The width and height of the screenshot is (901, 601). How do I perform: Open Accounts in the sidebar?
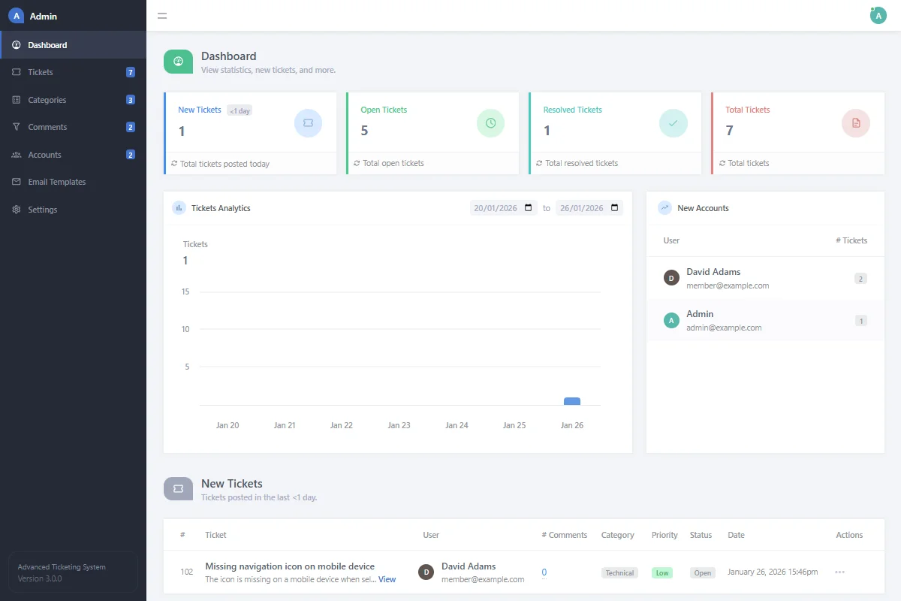click(73, 155)
